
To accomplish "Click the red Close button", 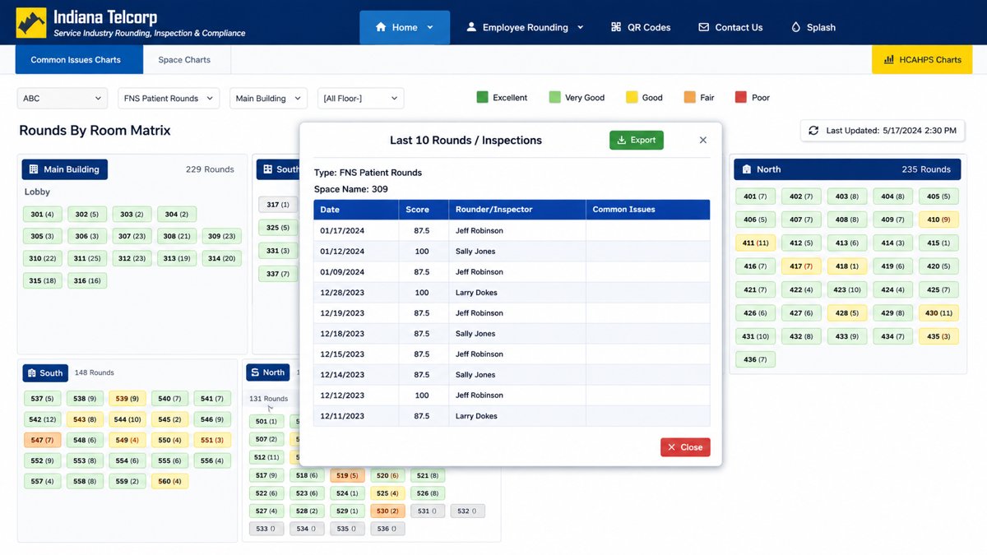I will 685,447.
